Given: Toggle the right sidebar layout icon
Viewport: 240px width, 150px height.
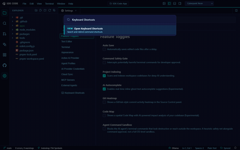Looking at the screenshot, I should [180, 3].
